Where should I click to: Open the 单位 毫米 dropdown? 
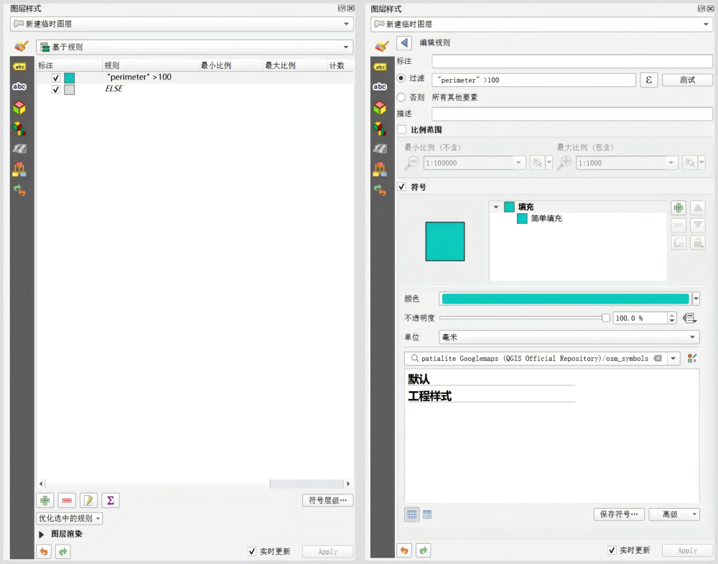tap(569, 337)
